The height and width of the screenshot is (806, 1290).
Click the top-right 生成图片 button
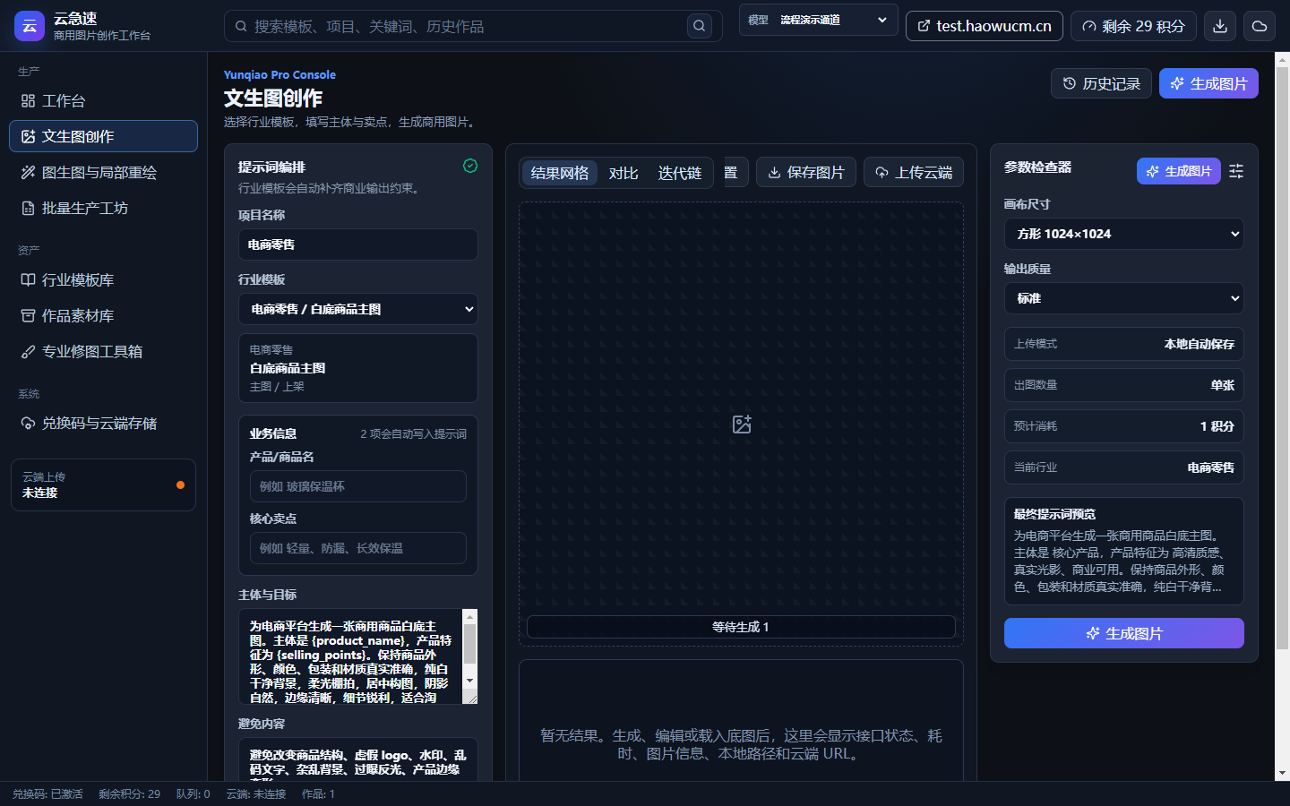pos(1208,83)
